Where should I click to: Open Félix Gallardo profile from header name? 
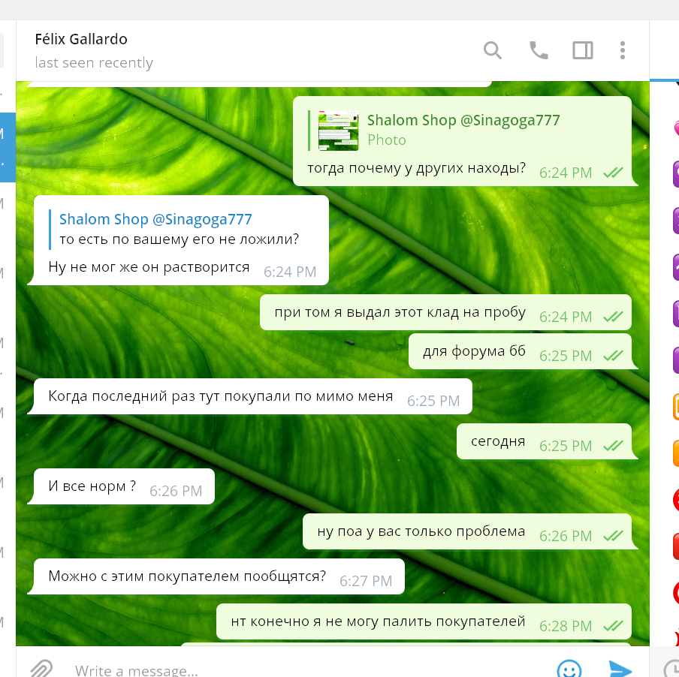81,39
